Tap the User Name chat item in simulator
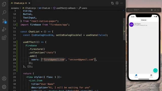 click(x=144, y=25)
